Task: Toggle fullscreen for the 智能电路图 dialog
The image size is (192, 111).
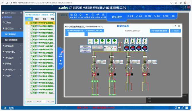Action: tap(174, 26)
